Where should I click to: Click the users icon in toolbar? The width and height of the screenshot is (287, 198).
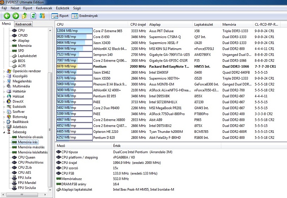(42, 16)
